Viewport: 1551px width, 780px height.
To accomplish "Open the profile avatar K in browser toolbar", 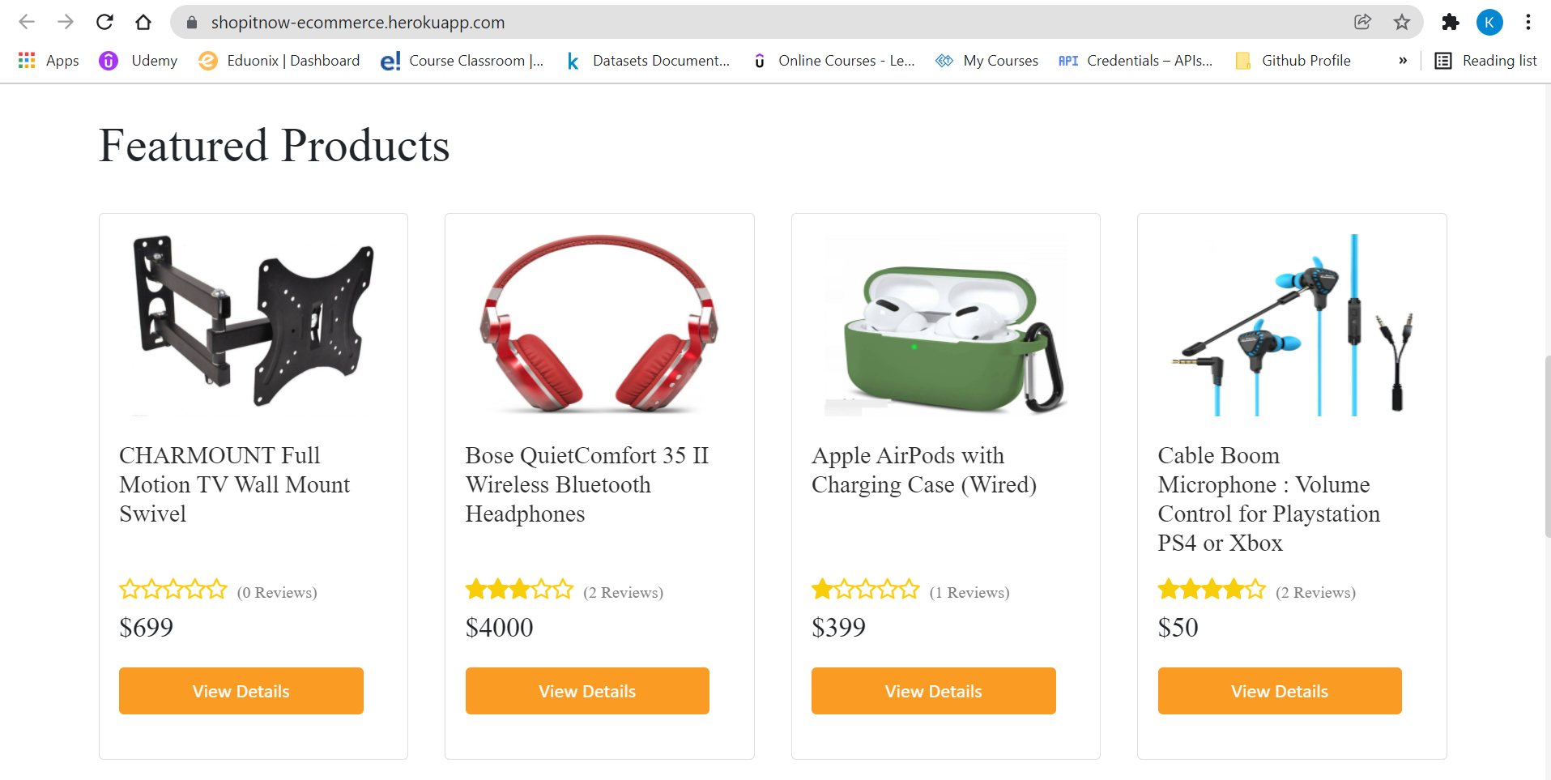I will click(x=1489, y=22).
